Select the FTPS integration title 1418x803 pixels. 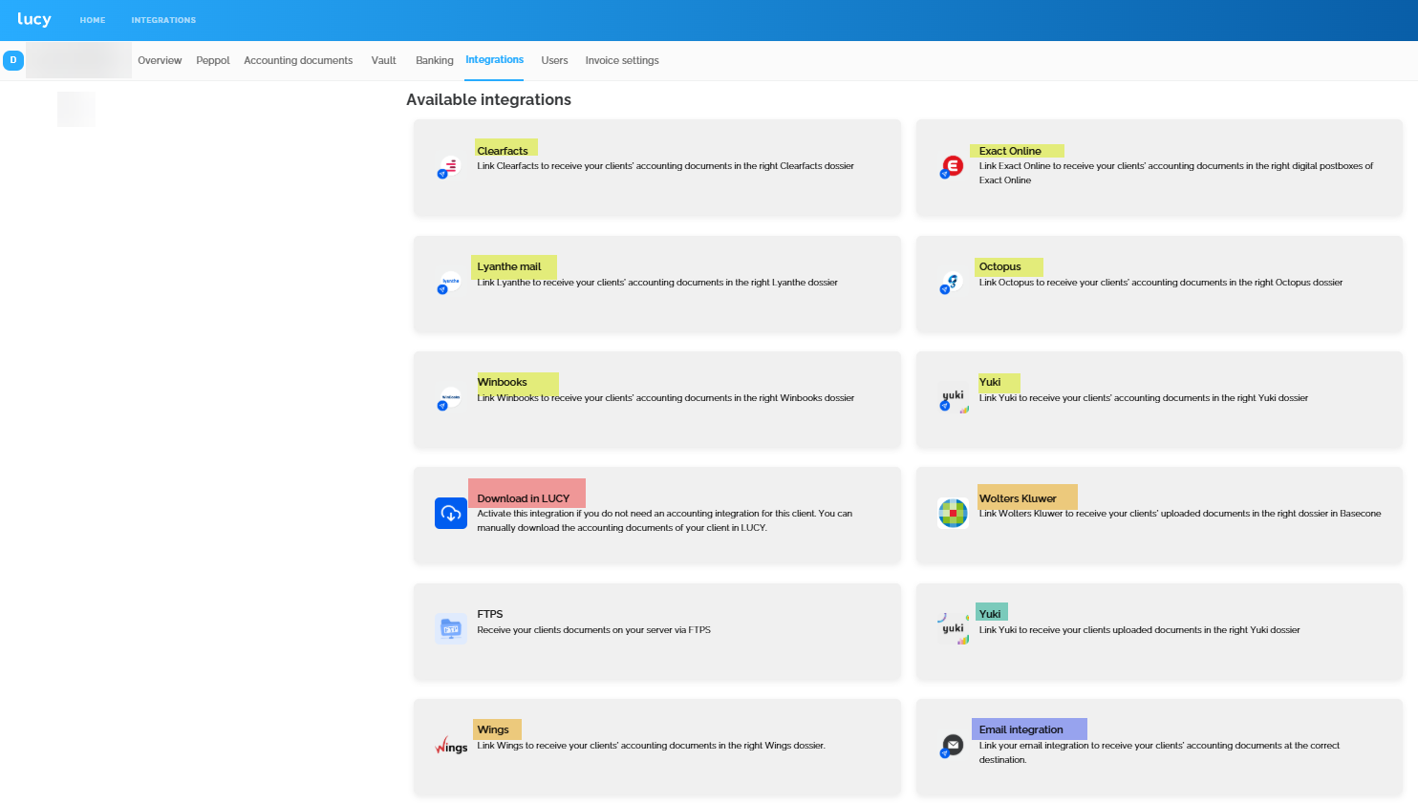[490, 614]
